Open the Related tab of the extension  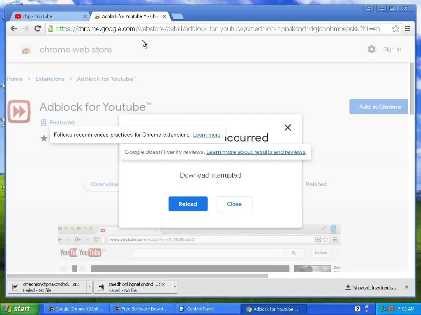pyautogui.click(x=316, y=184)
